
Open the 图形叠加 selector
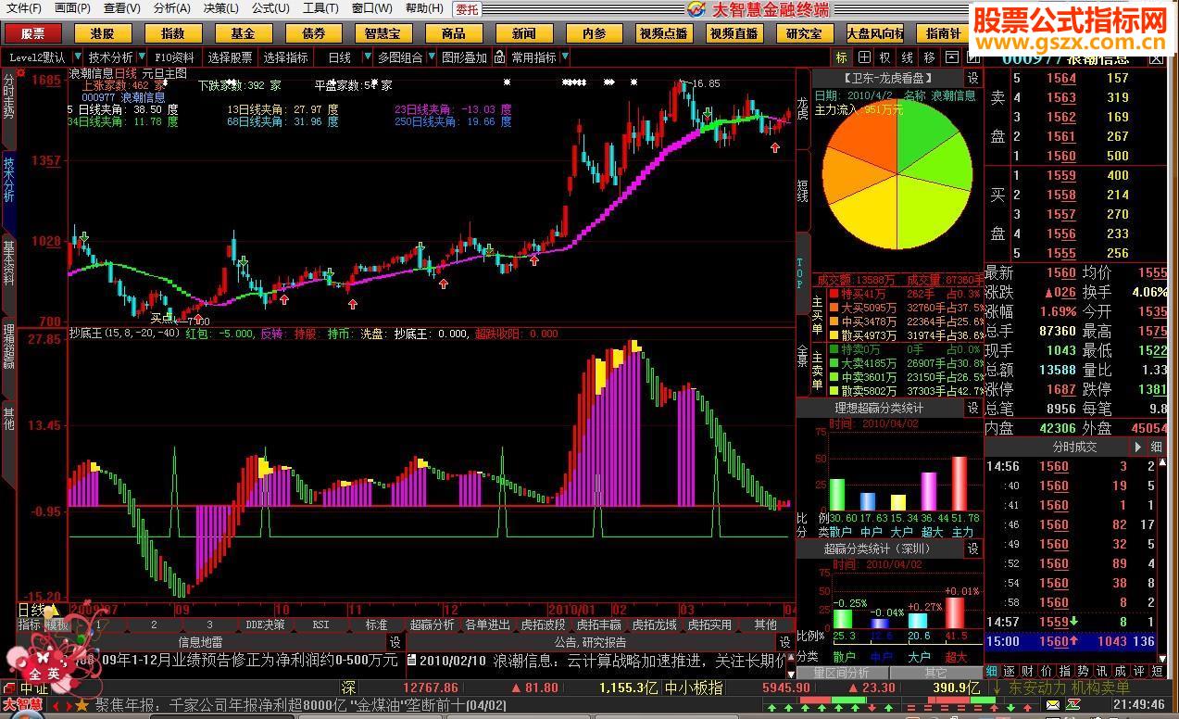(x=464, y=57)
